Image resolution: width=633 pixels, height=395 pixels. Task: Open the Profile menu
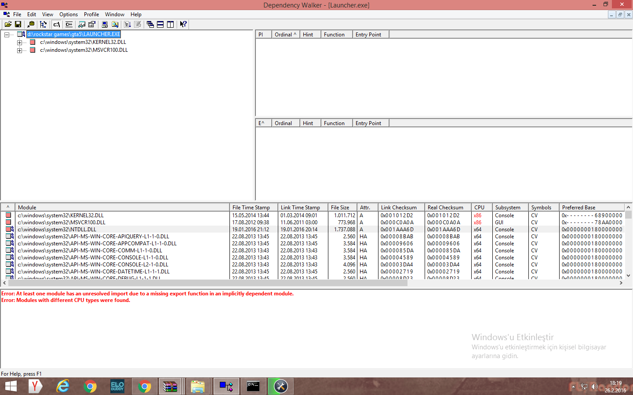(91, 14)
